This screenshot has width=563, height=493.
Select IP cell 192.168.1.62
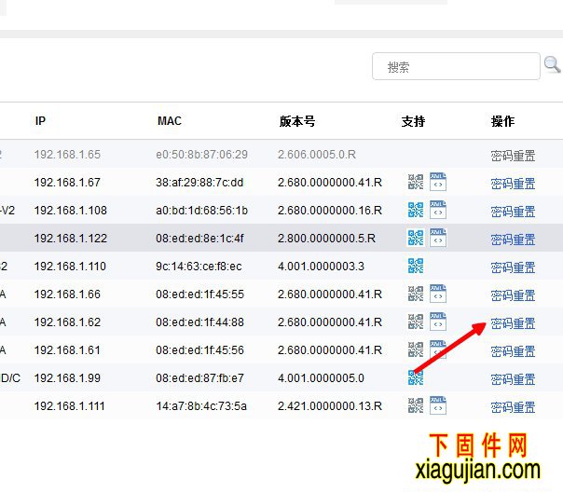point(67,322)
